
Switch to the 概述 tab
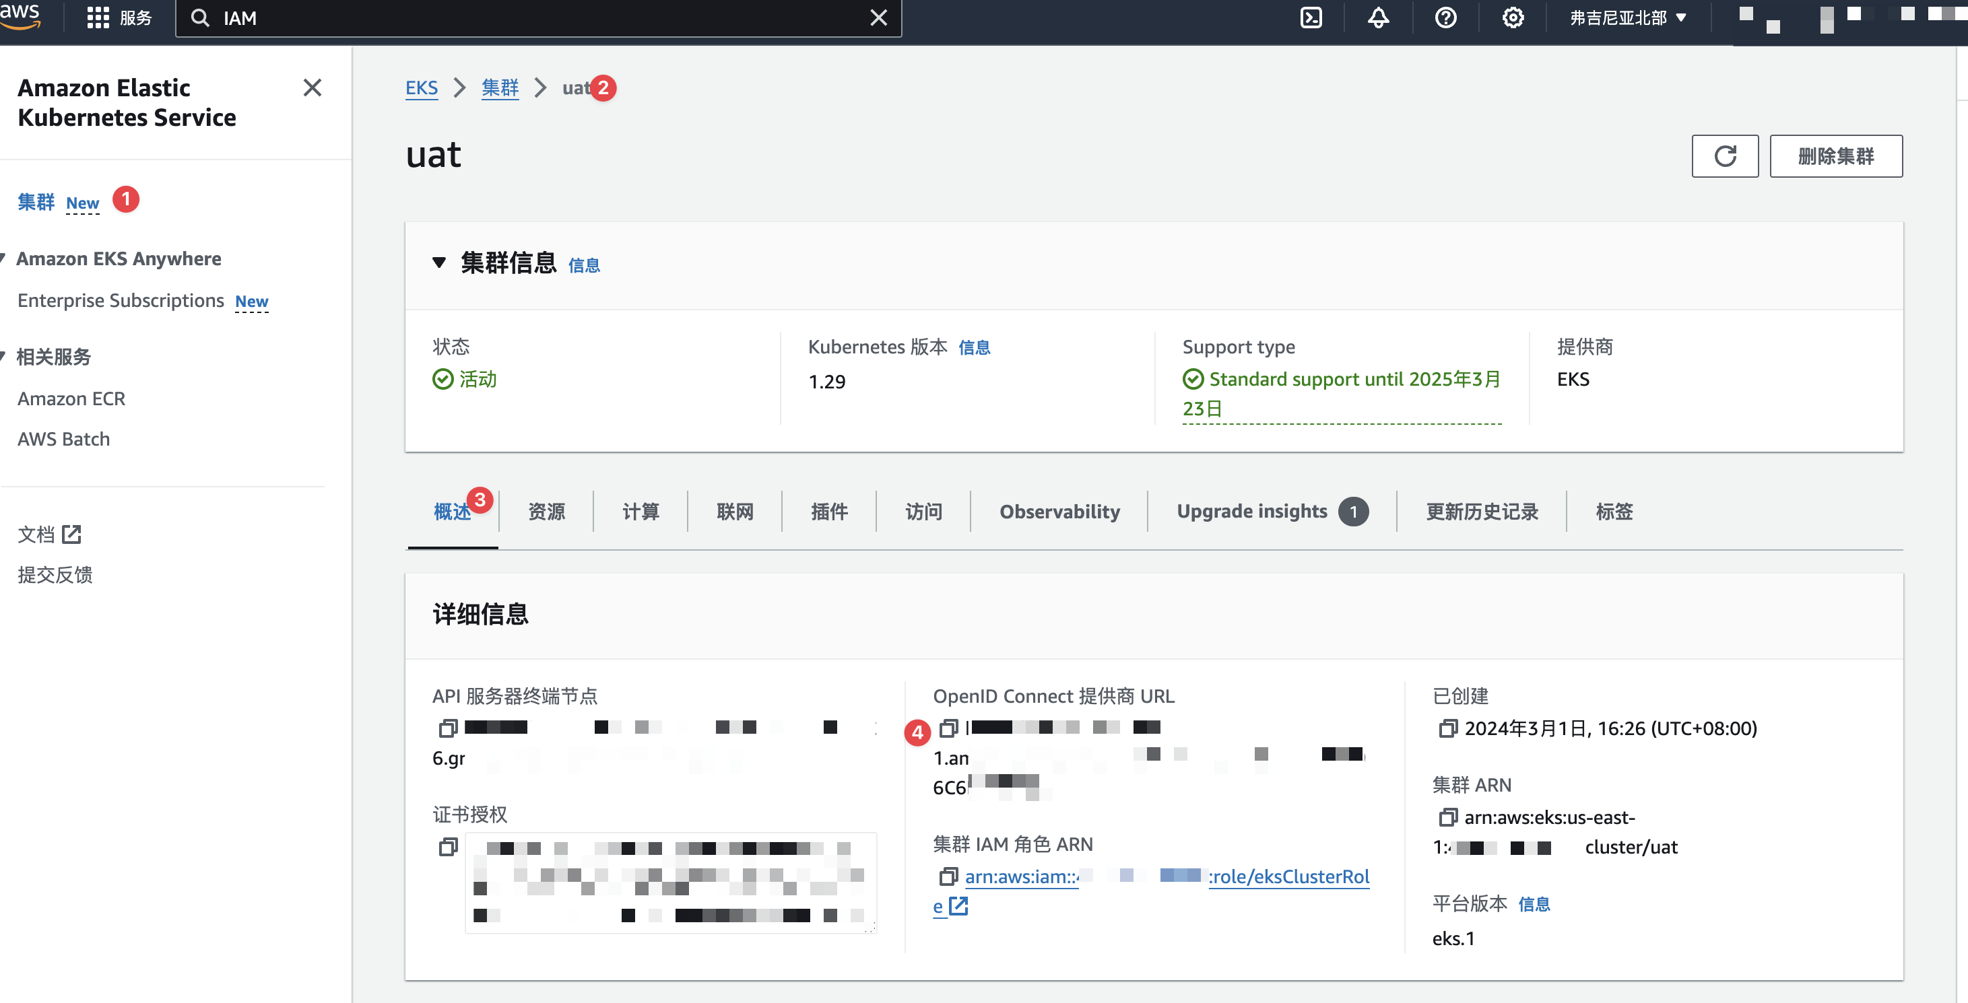(453, 512)
